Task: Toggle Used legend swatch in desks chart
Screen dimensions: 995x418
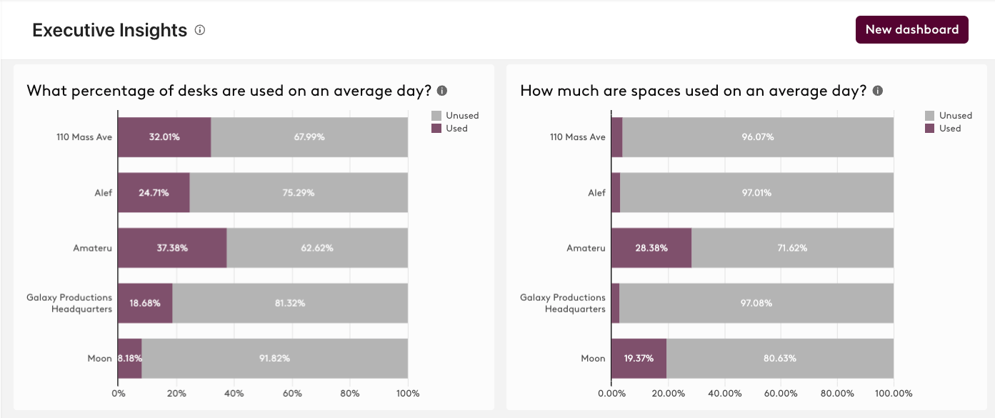Action: tap(436, 129)
